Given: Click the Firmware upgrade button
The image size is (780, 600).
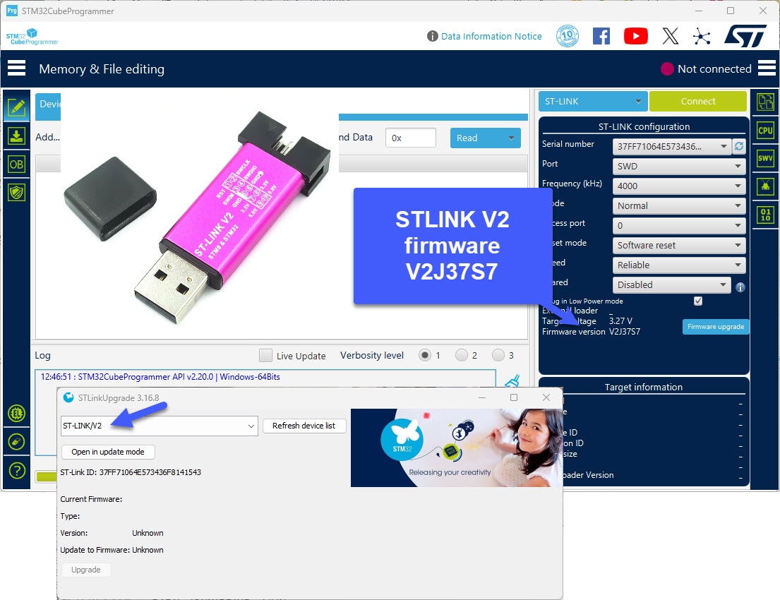Looking at the screenshot, I should pos(715,326).
